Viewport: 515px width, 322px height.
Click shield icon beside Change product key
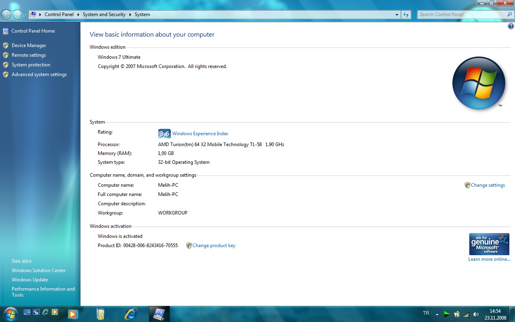(x=189, y=246)
